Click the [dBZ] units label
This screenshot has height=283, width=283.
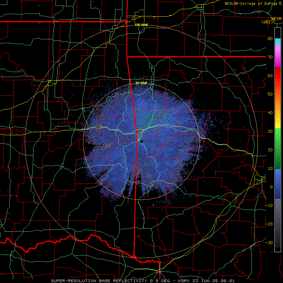267,22
